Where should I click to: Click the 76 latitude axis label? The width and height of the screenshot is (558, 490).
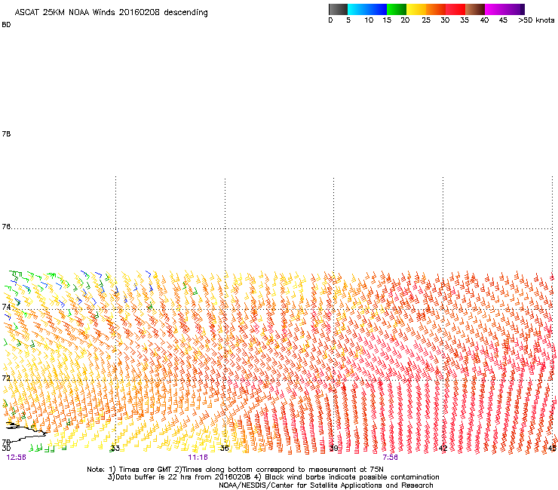6,226
